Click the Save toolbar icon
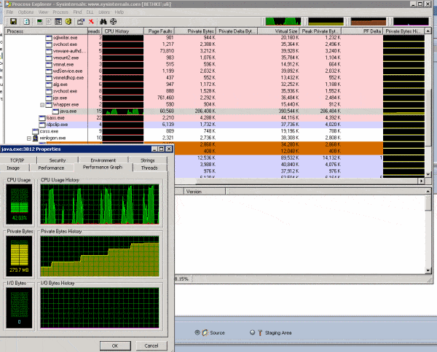The image size is (437, 352). [x=13, y=21]
